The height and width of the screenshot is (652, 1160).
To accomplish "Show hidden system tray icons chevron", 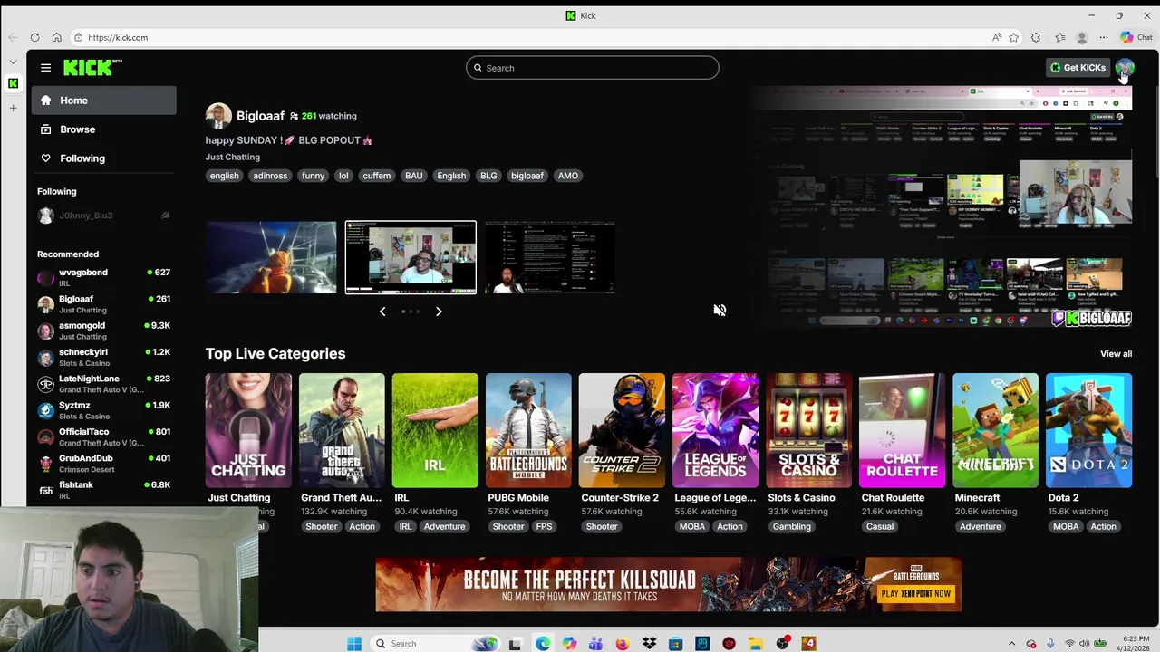I will point(1011,644).
